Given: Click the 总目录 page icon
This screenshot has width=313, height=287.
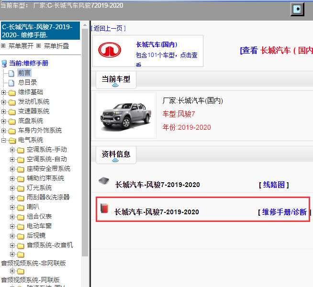Looking at the screenshot, I should pos(11,83).
